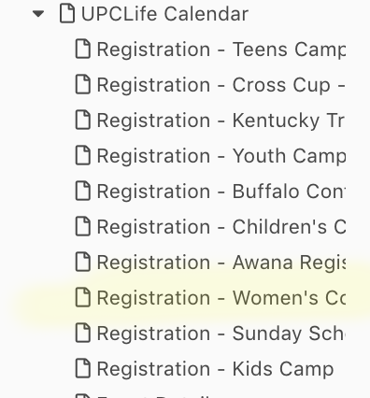Click page icon beside Children's registration

83,227
